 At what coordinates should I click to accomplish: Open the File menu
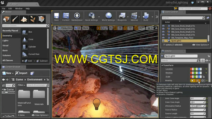pos(4,8)
